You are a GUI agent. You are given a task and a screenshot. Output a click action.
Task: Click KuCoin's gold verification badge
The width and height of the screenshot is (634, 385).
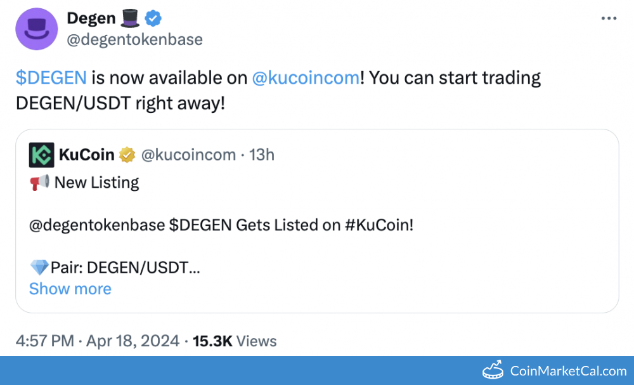(x=127, y=154)
